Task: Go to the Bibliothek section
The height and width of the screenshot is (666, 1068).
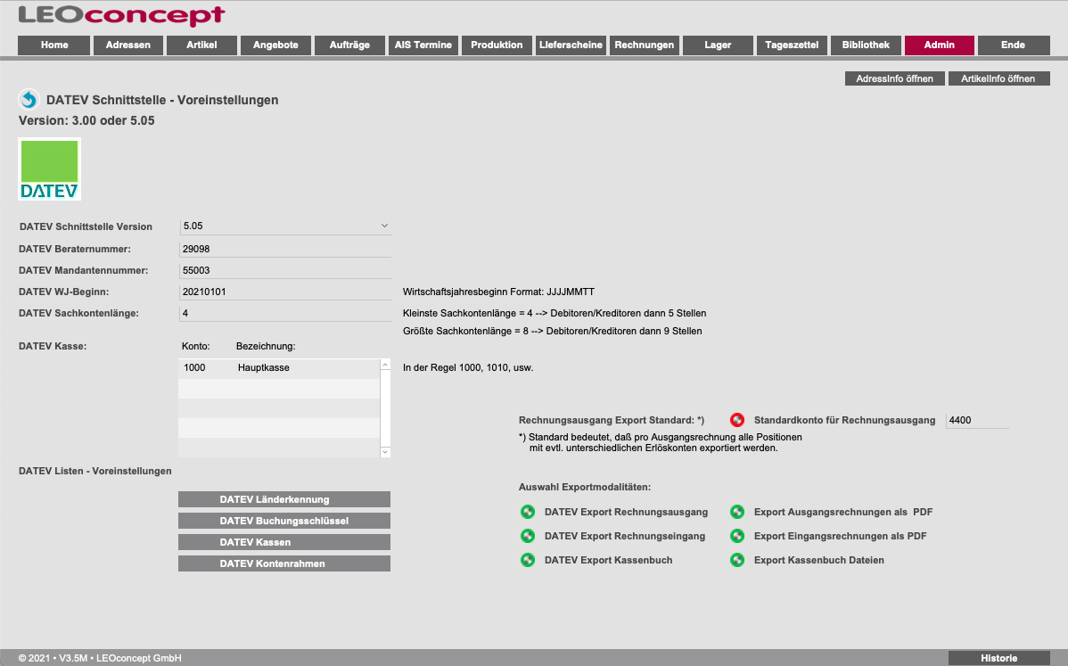Action: [866, 45]
